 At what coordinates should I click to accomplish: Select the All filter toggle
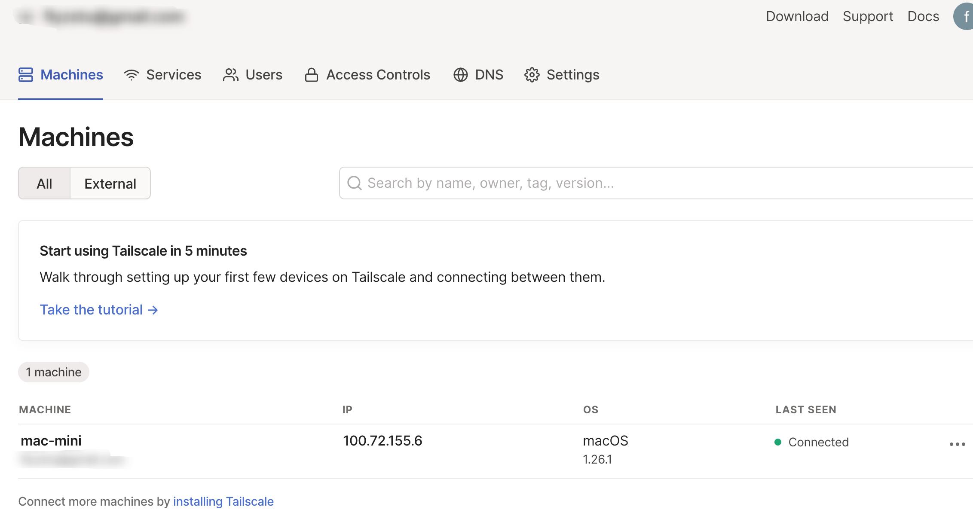[44, 183]
